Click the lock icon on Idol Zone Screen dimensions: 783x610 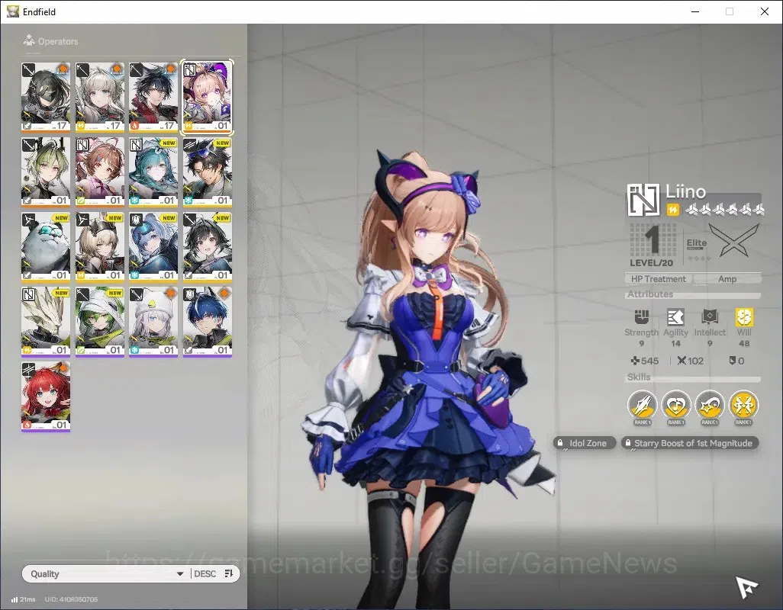(560, 443)
